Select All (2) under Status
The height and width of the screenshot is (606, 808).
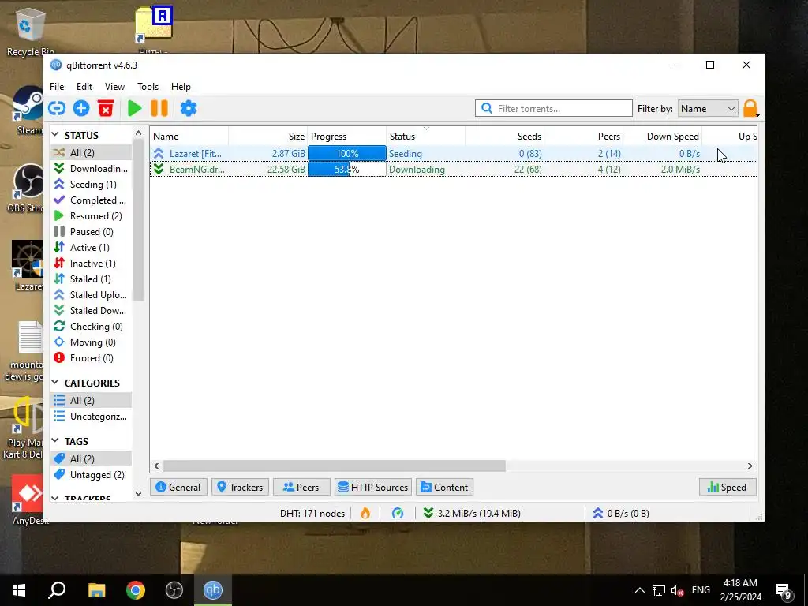click(91, 152)
